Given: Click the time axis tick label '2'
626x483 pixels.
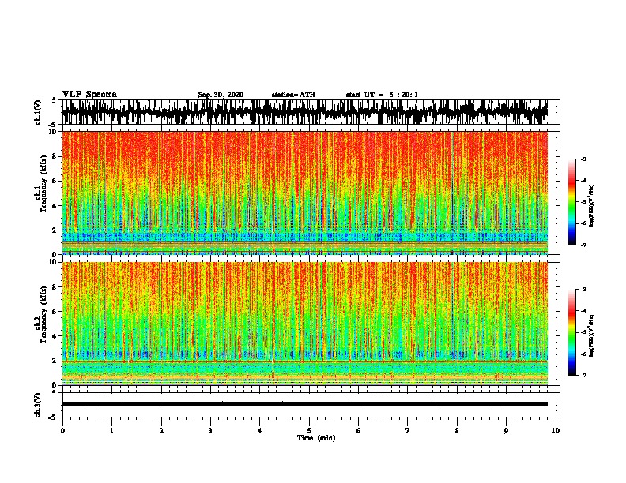Looking at the screenshot, I should coord(161,431).
